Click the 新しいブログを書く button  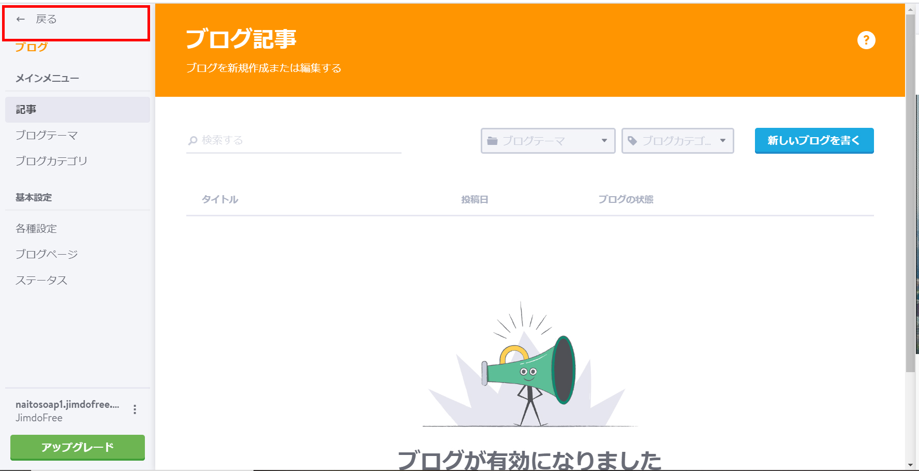[x=814, y=140]
